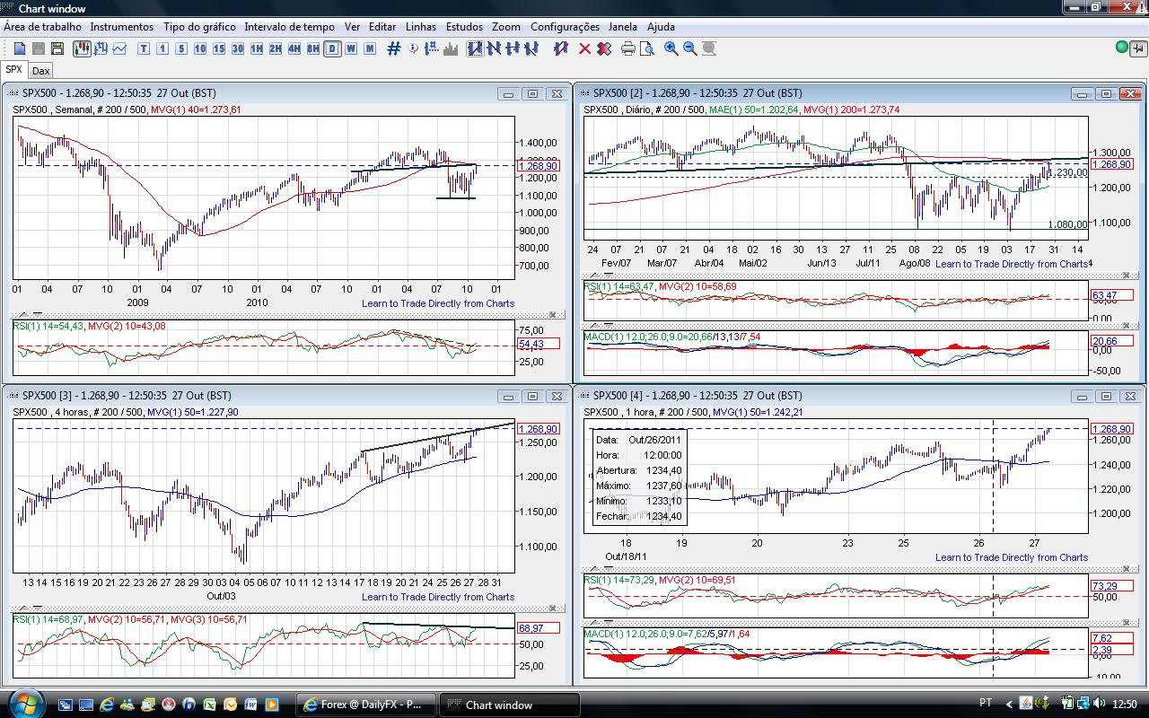This screenshot has width=1149, height=718.
Task: Maximize the SPX500 [4] chart window
Action: [x=1106, y=396]
